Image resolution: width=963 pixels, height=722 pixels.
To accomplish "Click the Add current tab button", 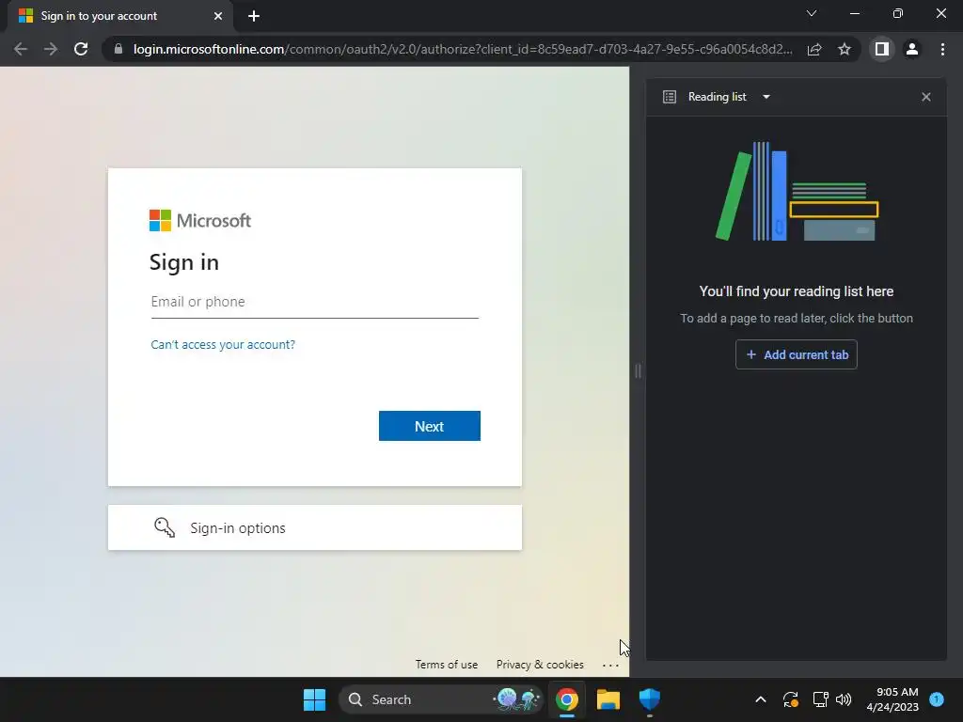I will [x=796, y=354].
